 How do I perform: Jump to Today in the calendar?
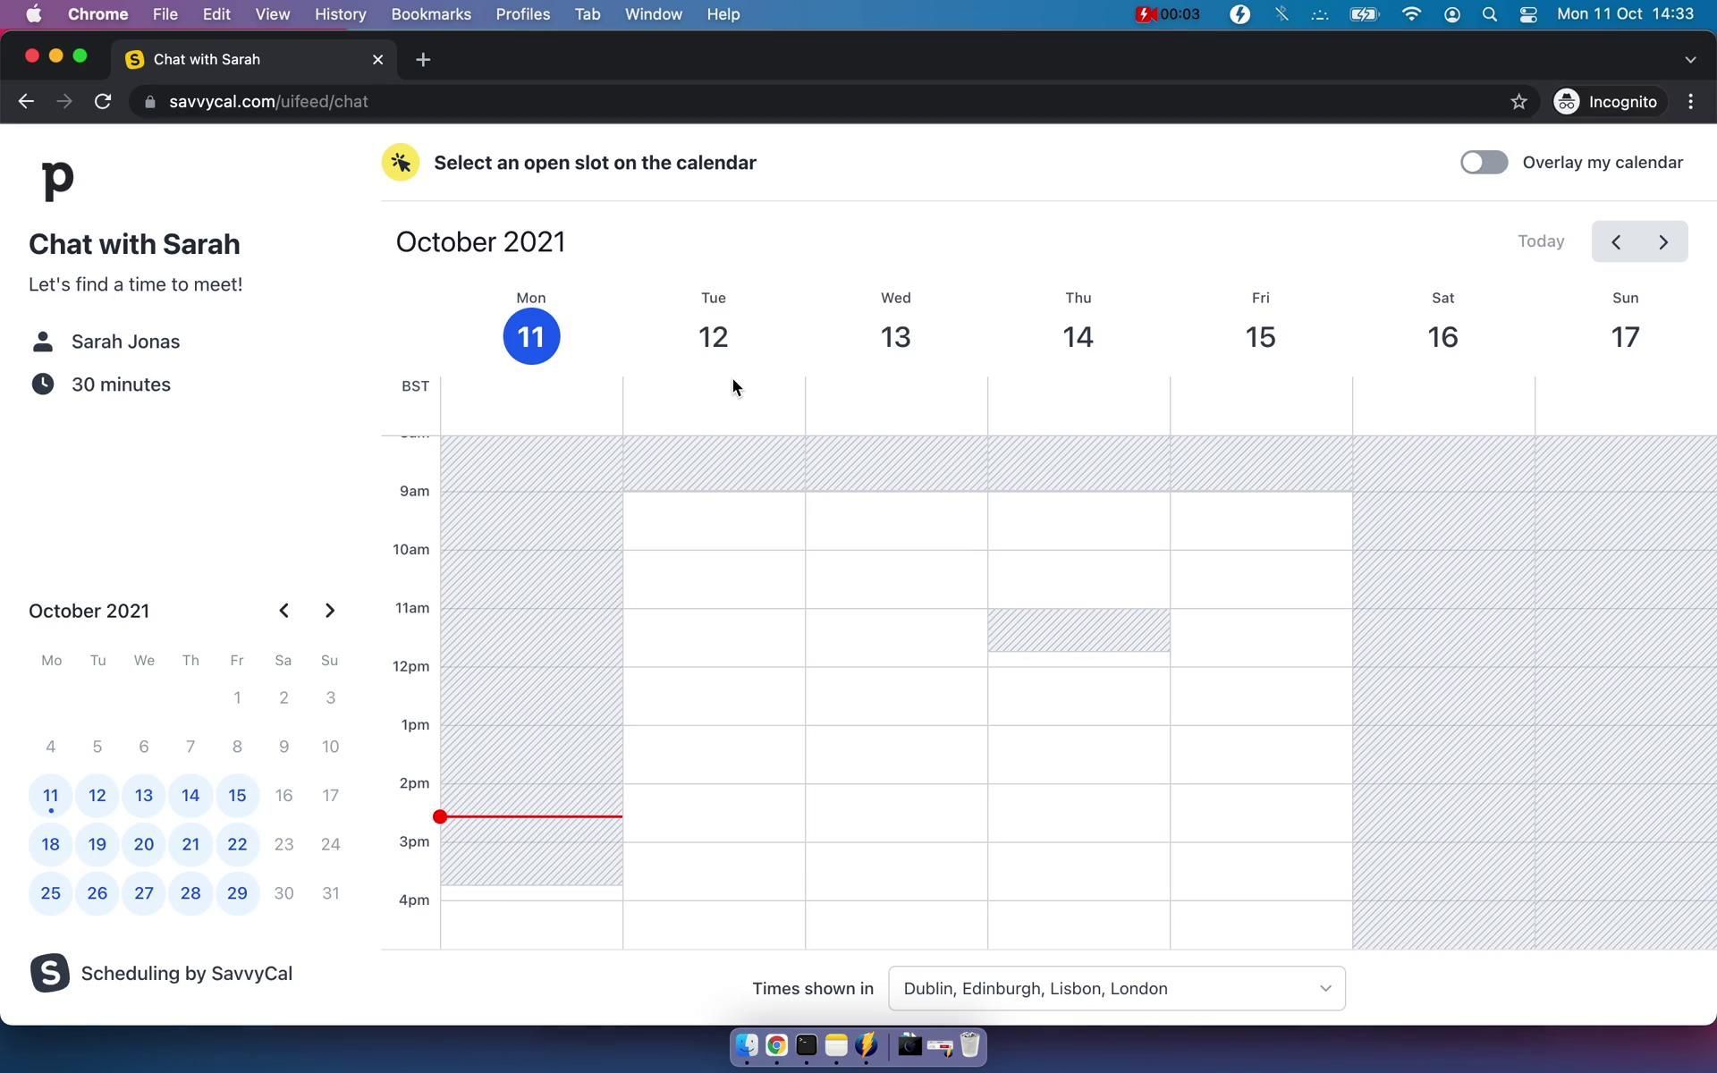pos(1540,241)
